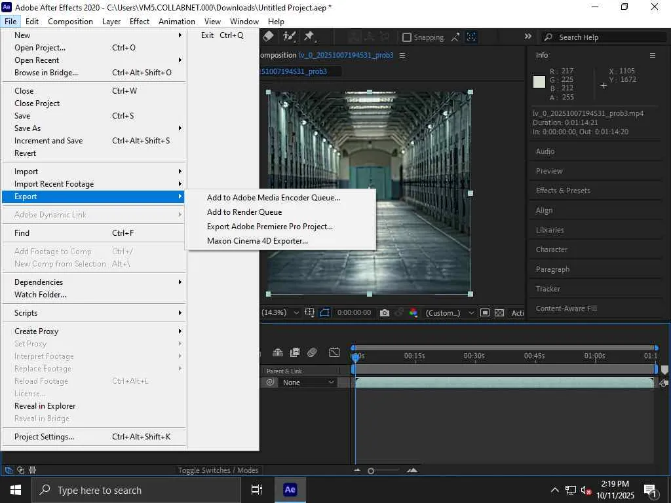The height and width of the screenshot is (503, 671).
Task: Click the Frame Blending icon in timeline
Action: [295, 352]
